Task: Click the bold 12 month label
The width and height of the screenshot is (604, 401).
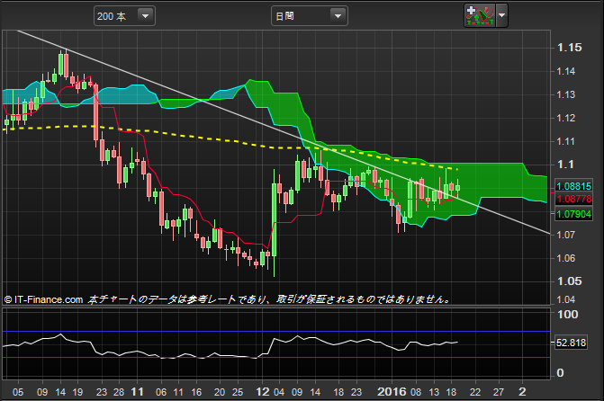Action: (263, 392)
